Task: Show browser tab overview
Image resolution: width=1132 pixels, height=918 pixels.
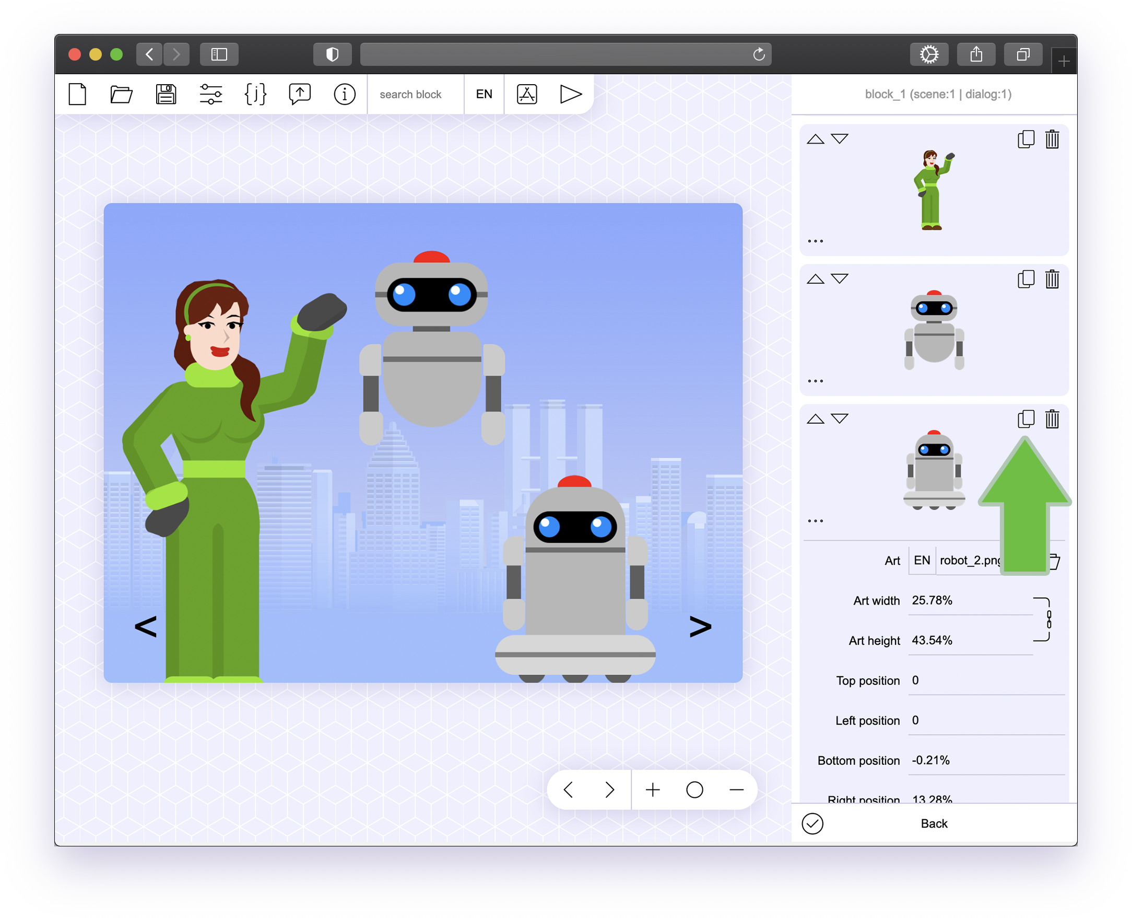Action: [1023, 54]
